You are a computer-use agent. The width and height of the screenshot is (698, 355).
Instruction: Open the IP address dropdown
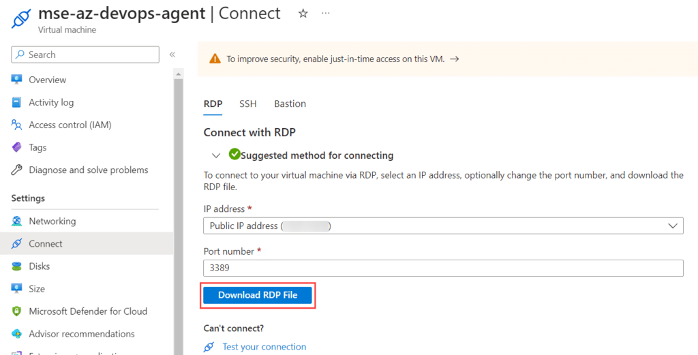(x=443, y=226)
